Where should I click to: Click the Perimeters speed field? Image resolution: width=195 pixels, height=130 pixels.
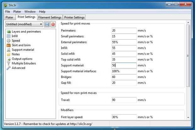(124, 31)
